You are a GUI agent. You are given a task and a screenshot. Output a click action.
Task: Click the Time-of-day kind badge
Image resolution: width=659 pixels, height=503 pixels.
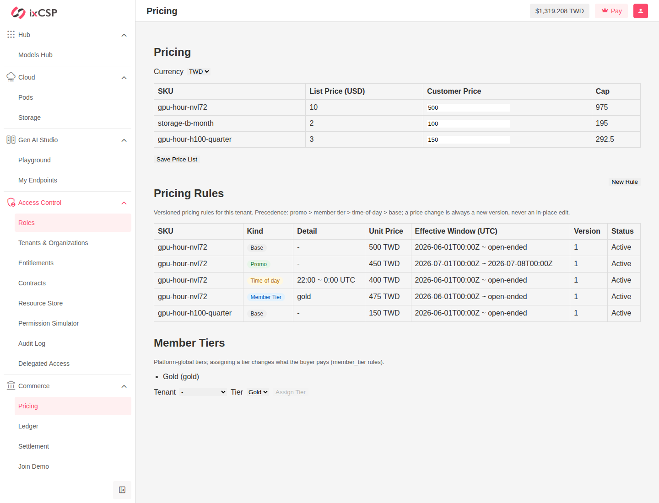click(265, 281)
